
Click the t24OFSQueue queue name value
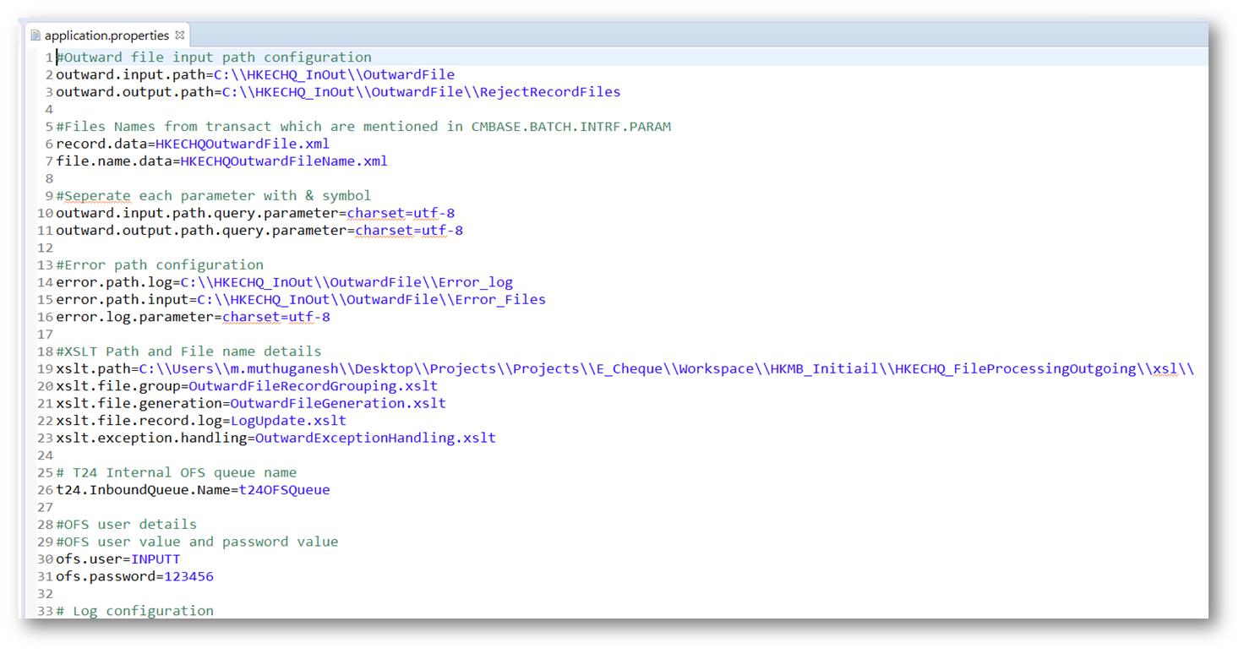(x=284, y=490)
